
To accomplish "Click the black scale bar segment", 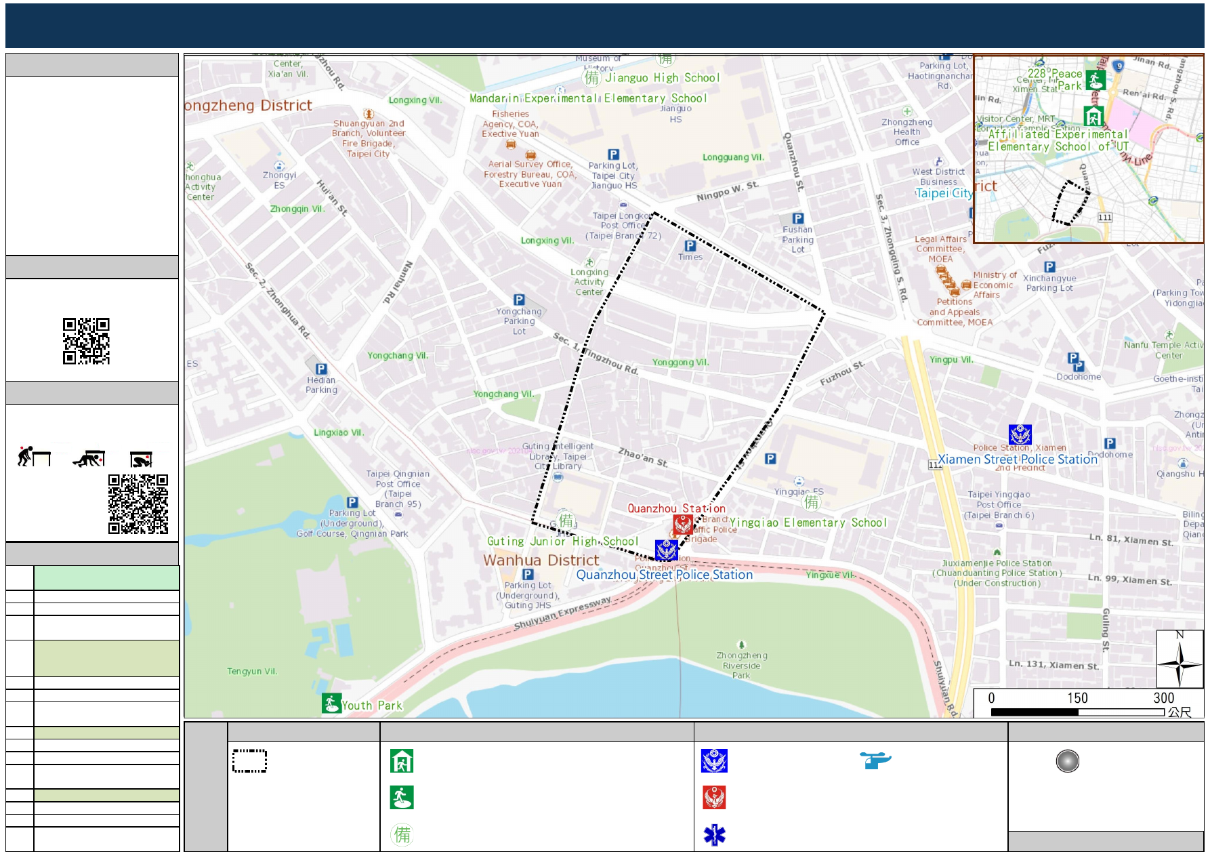I will [x=1034, y=712].
